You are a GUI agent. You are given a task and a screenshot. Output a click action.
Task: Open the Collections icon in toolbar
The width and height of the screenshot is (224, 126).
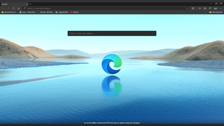(x=205, y=8)
